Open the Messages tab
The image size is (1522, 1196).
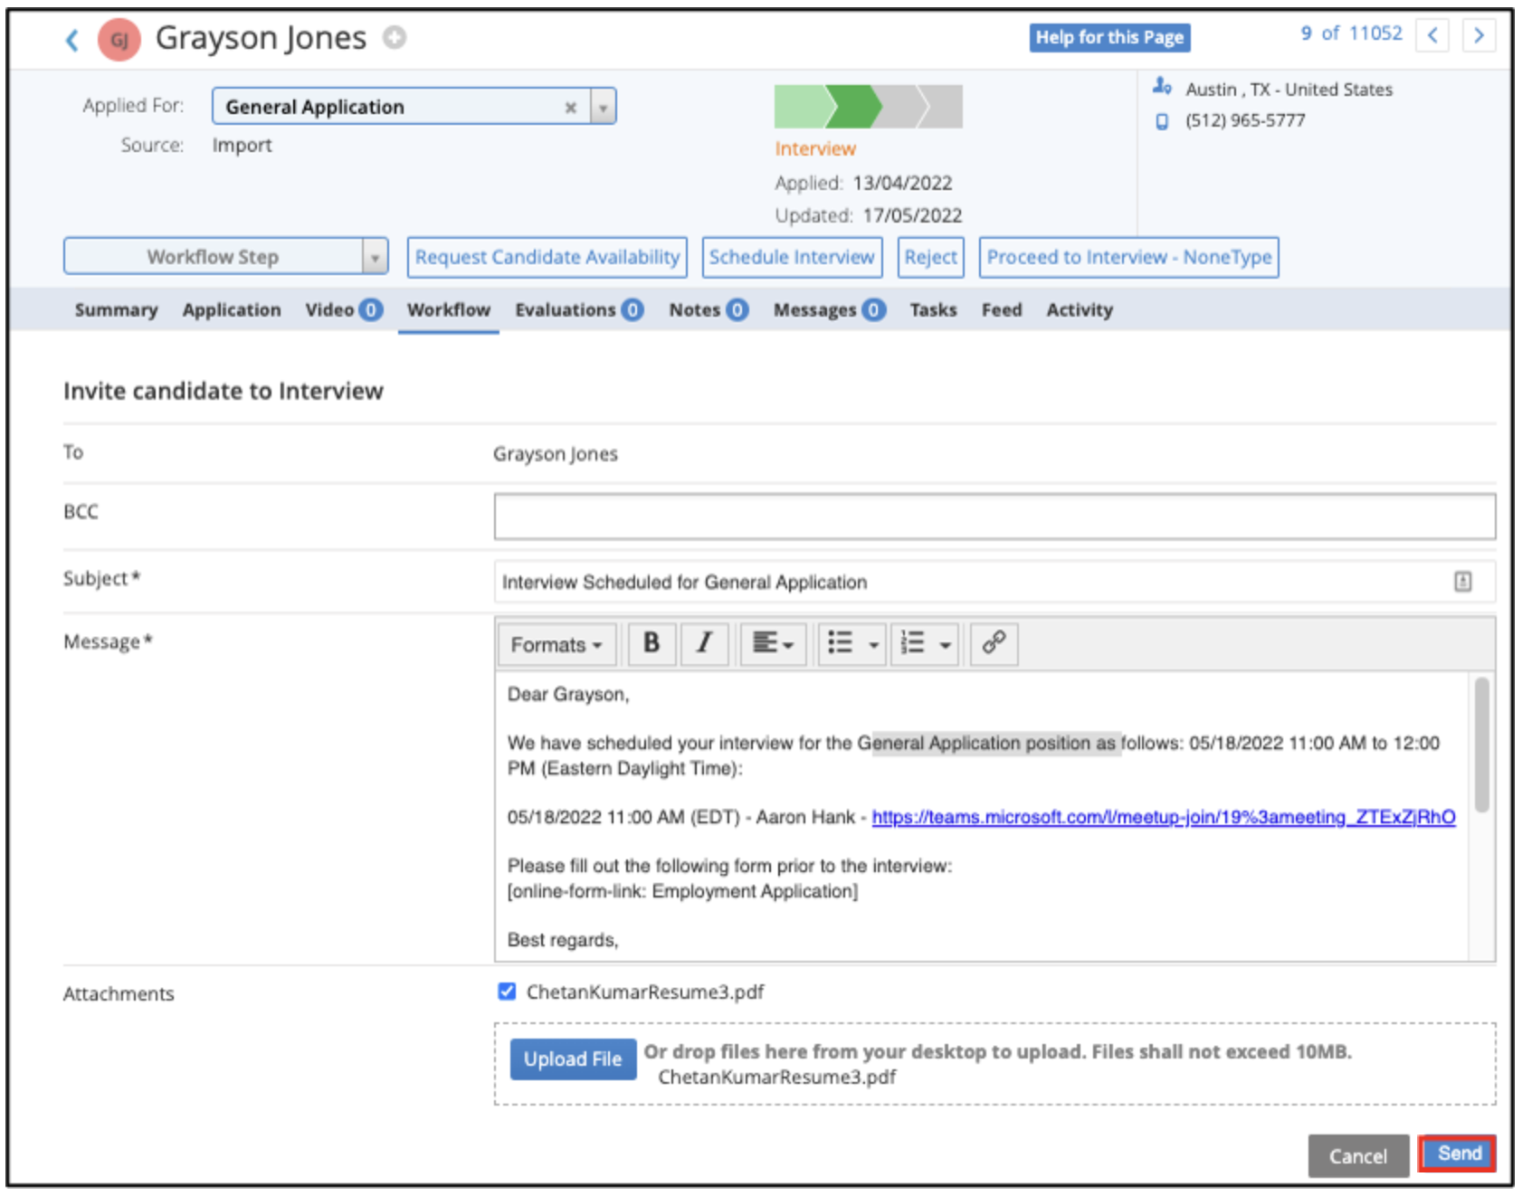point(829,310)
